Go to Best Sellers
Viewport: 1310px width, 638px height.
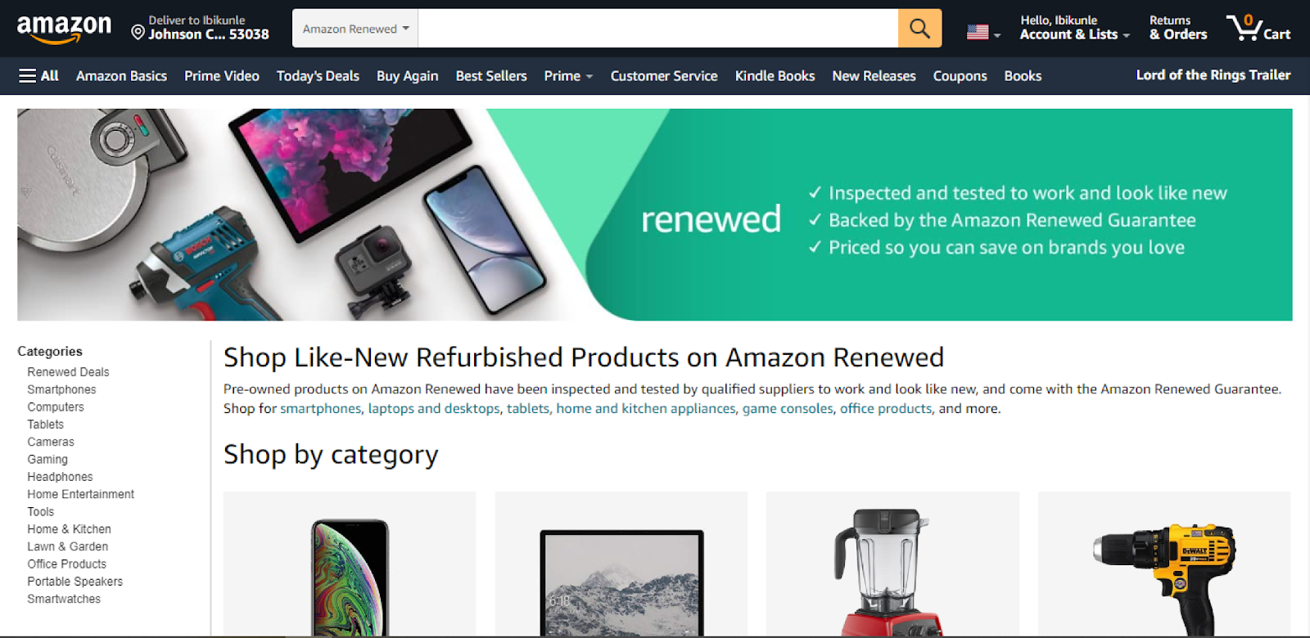491,76
